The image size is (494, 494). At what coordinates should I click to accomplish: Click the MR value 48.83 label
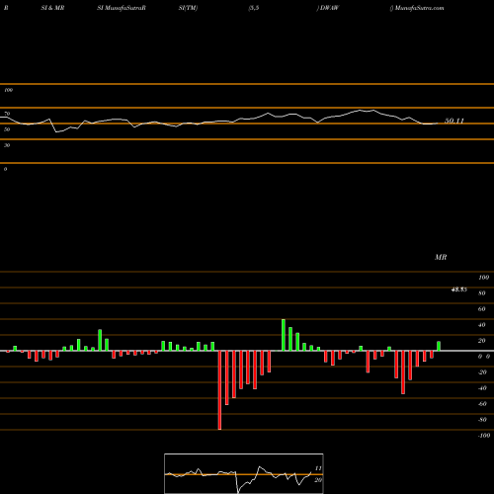coord(458,289)
